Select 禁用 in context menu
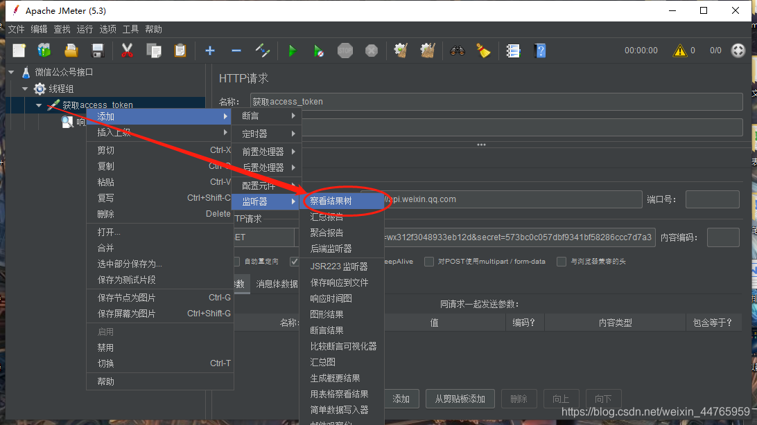The image size is (757, 425). click(x=160, y=347)
